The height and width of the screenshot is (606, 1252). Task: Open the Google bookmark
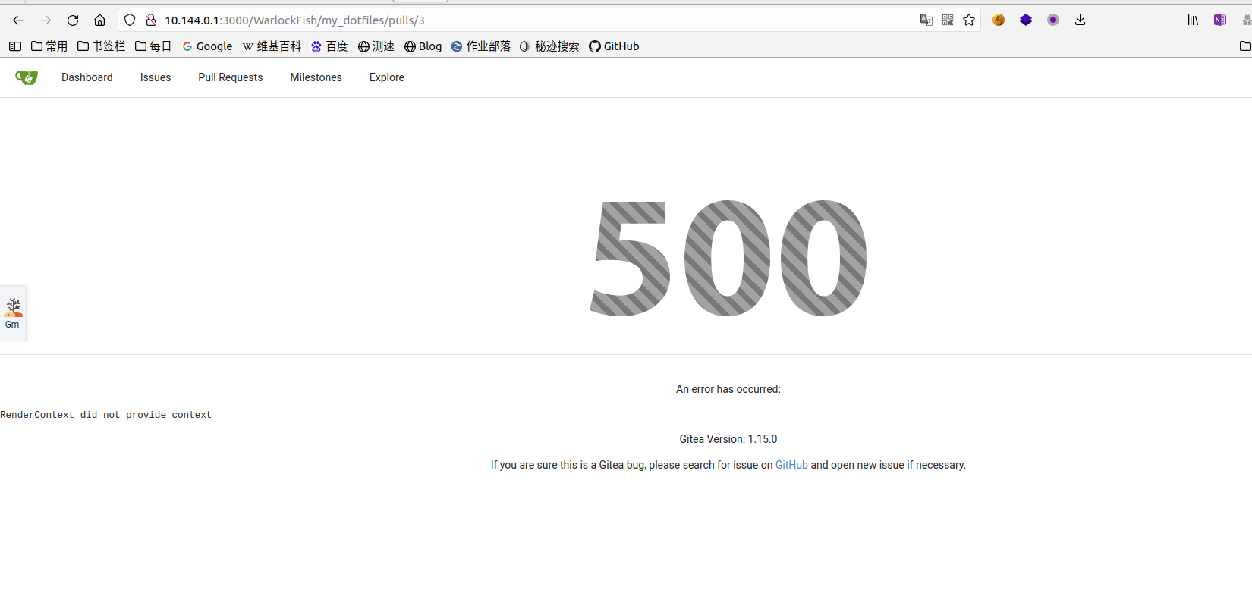tap(207, 46)
